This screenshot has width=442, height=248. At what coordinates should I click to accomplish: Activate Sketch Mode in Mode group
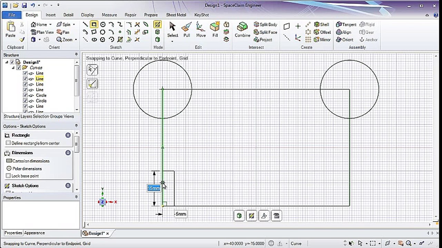(157, 24)
